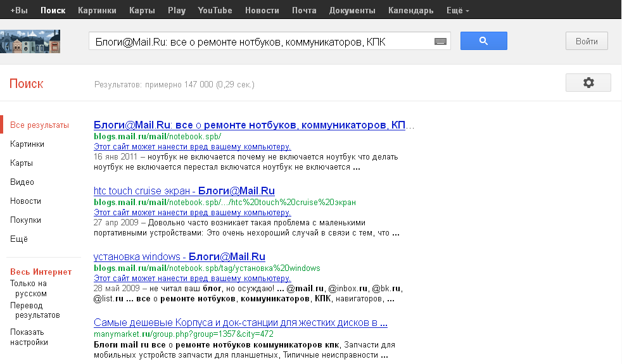Viewport: 622px width, 364px height.
Task: Click the blue magnifier search button
Action: pos(483,41)
